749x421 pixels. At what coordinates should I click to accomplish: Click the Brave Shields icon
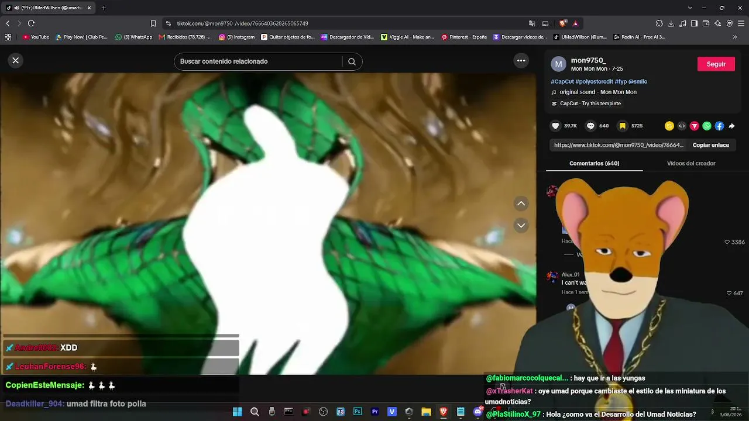point(563,23)
